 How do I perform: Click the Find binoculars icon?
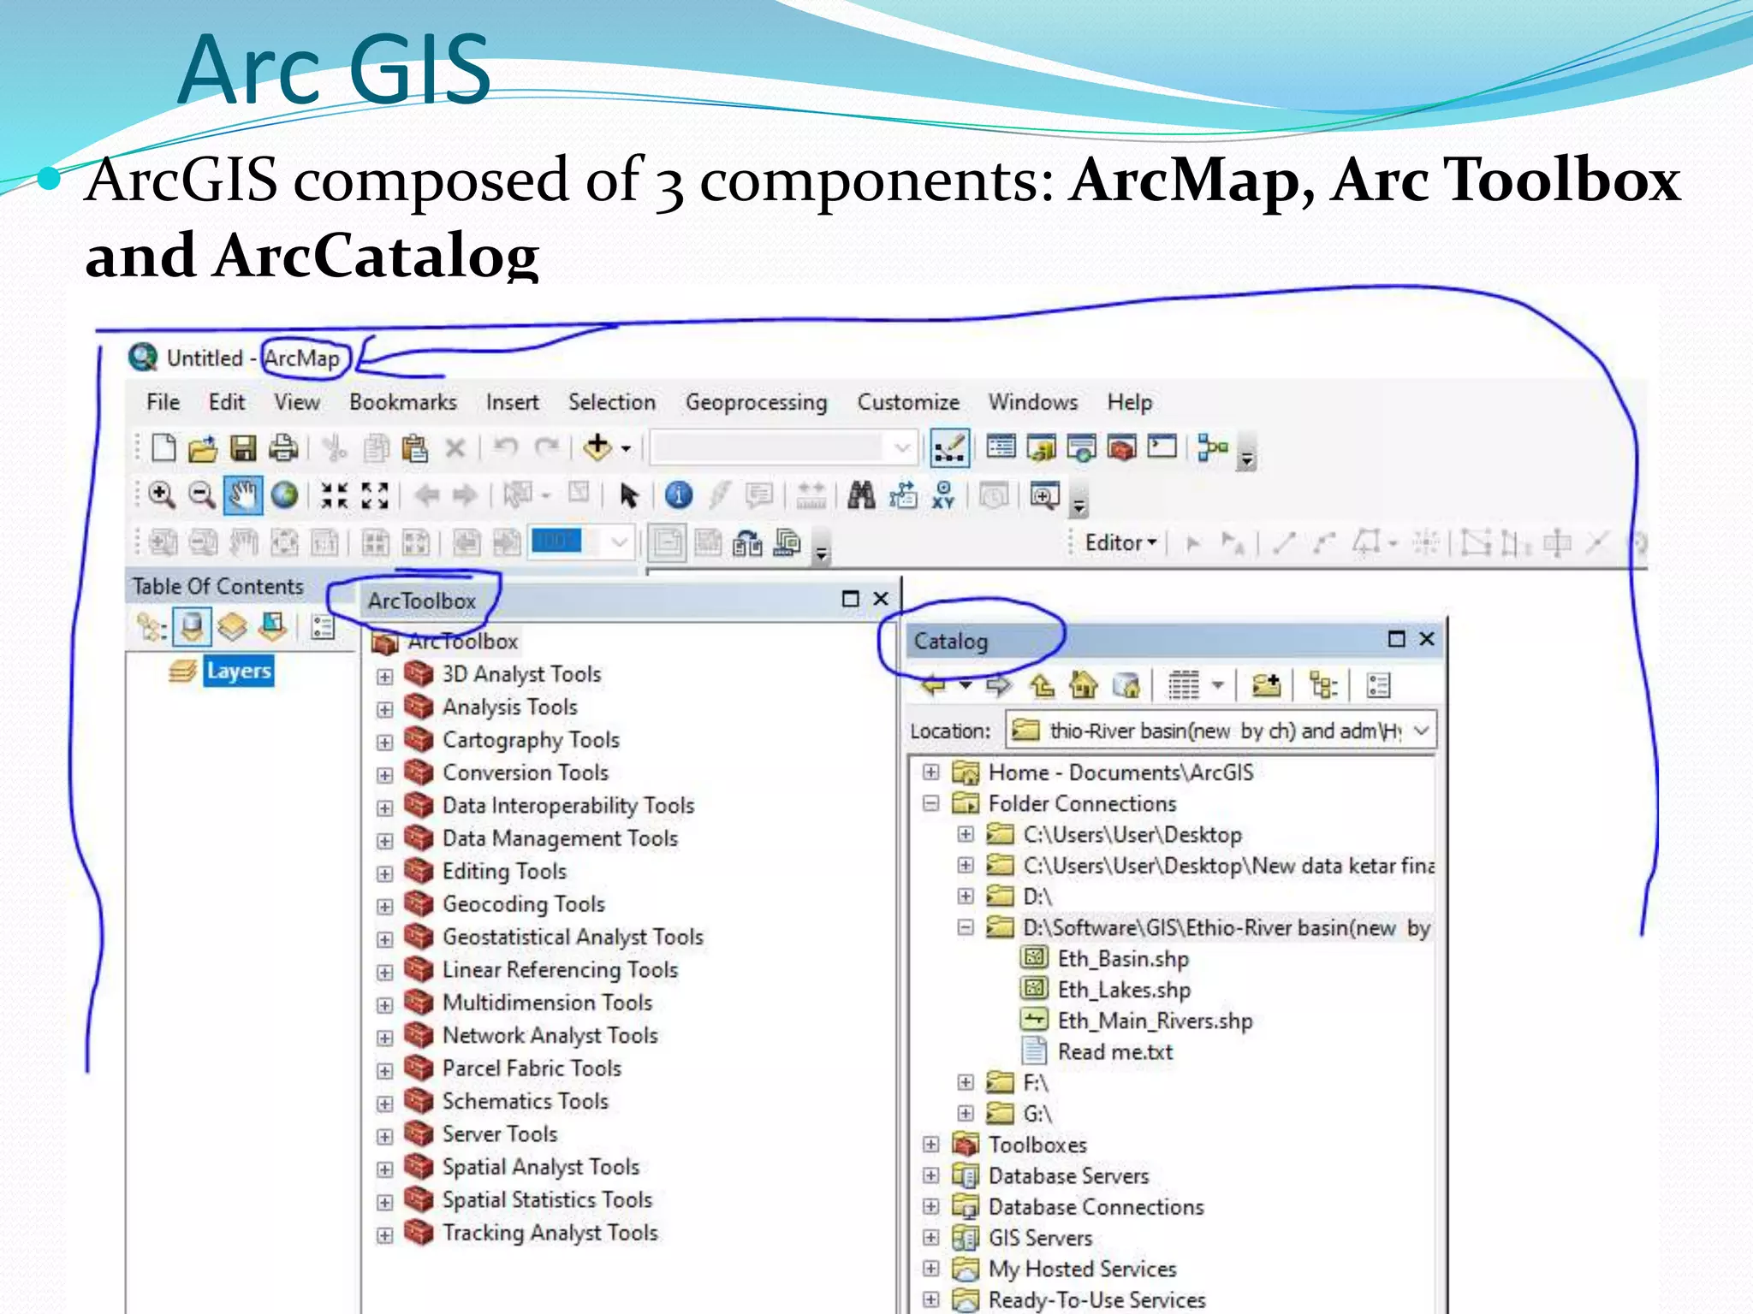tap(861, 495)
